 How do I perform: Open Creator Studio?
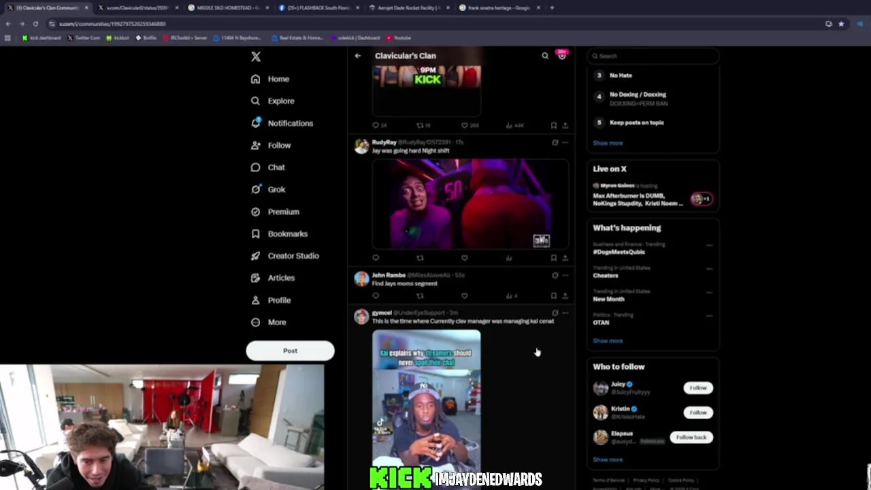click(284, 256)
